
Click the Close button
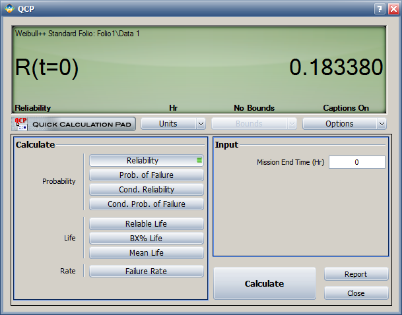pos(356,293)
